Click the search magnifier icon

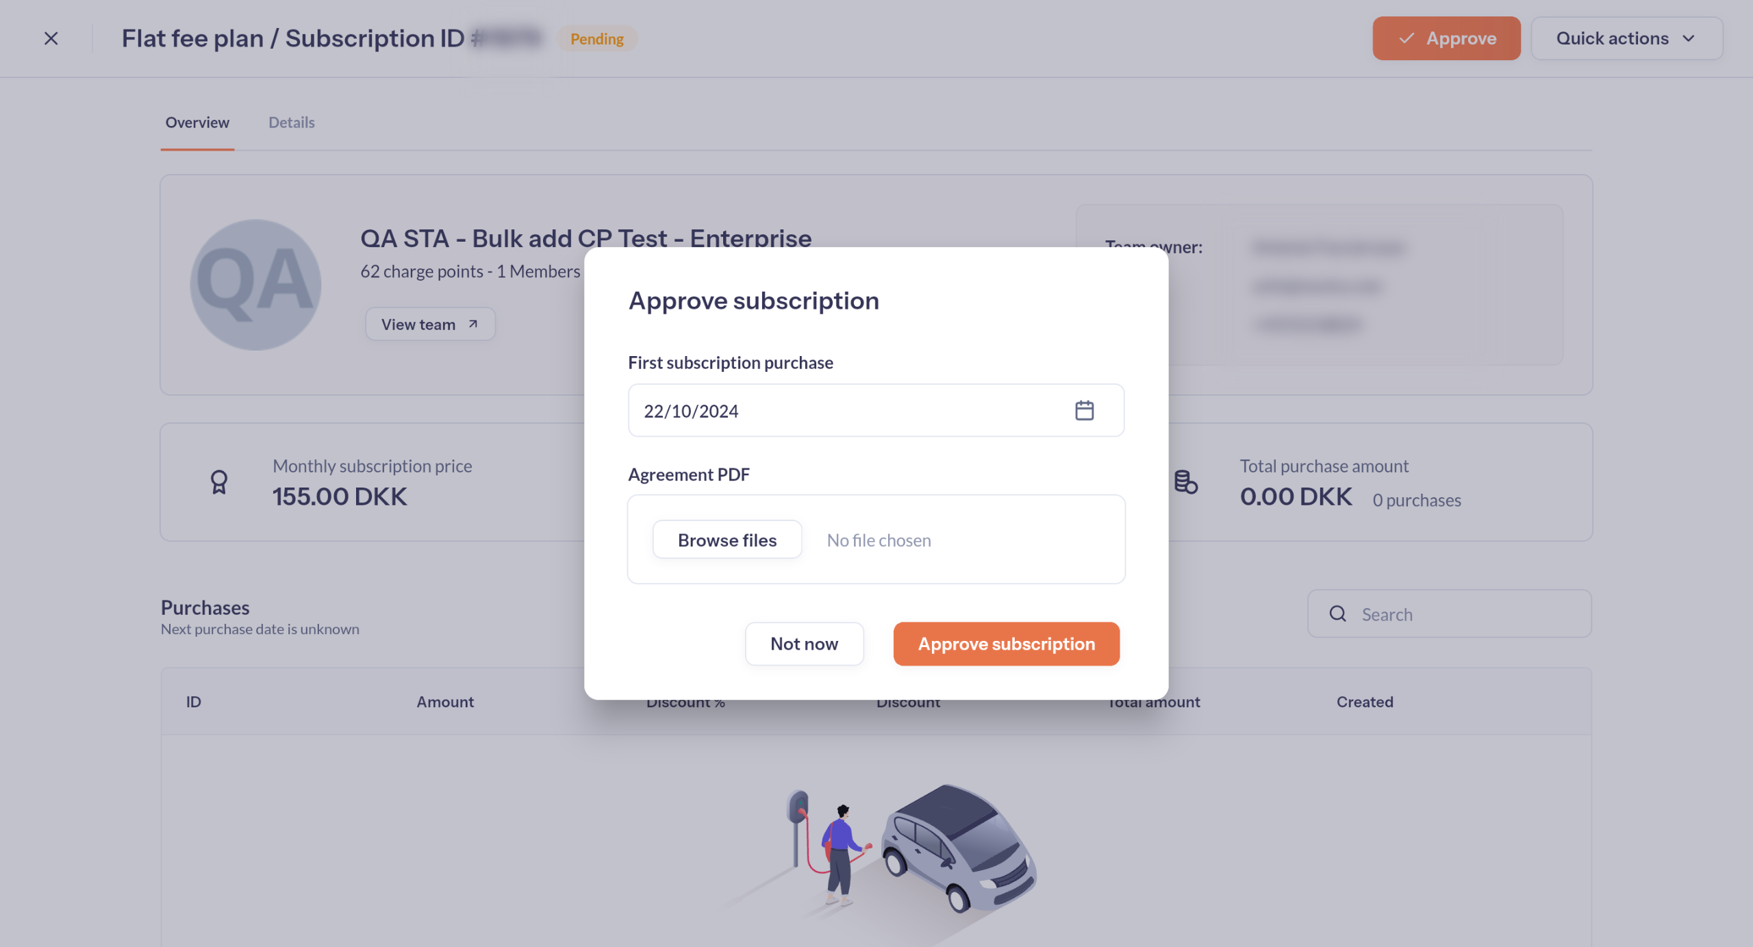tap(1337, 614)
